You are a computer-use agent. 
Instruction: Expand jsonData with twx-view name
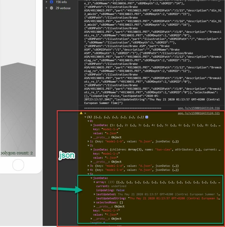click(92, 149)
